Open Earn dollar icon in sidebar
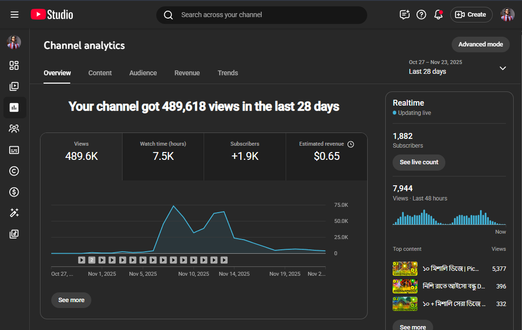This screenshot has width=522, height=330. click(x=14, y=192)
